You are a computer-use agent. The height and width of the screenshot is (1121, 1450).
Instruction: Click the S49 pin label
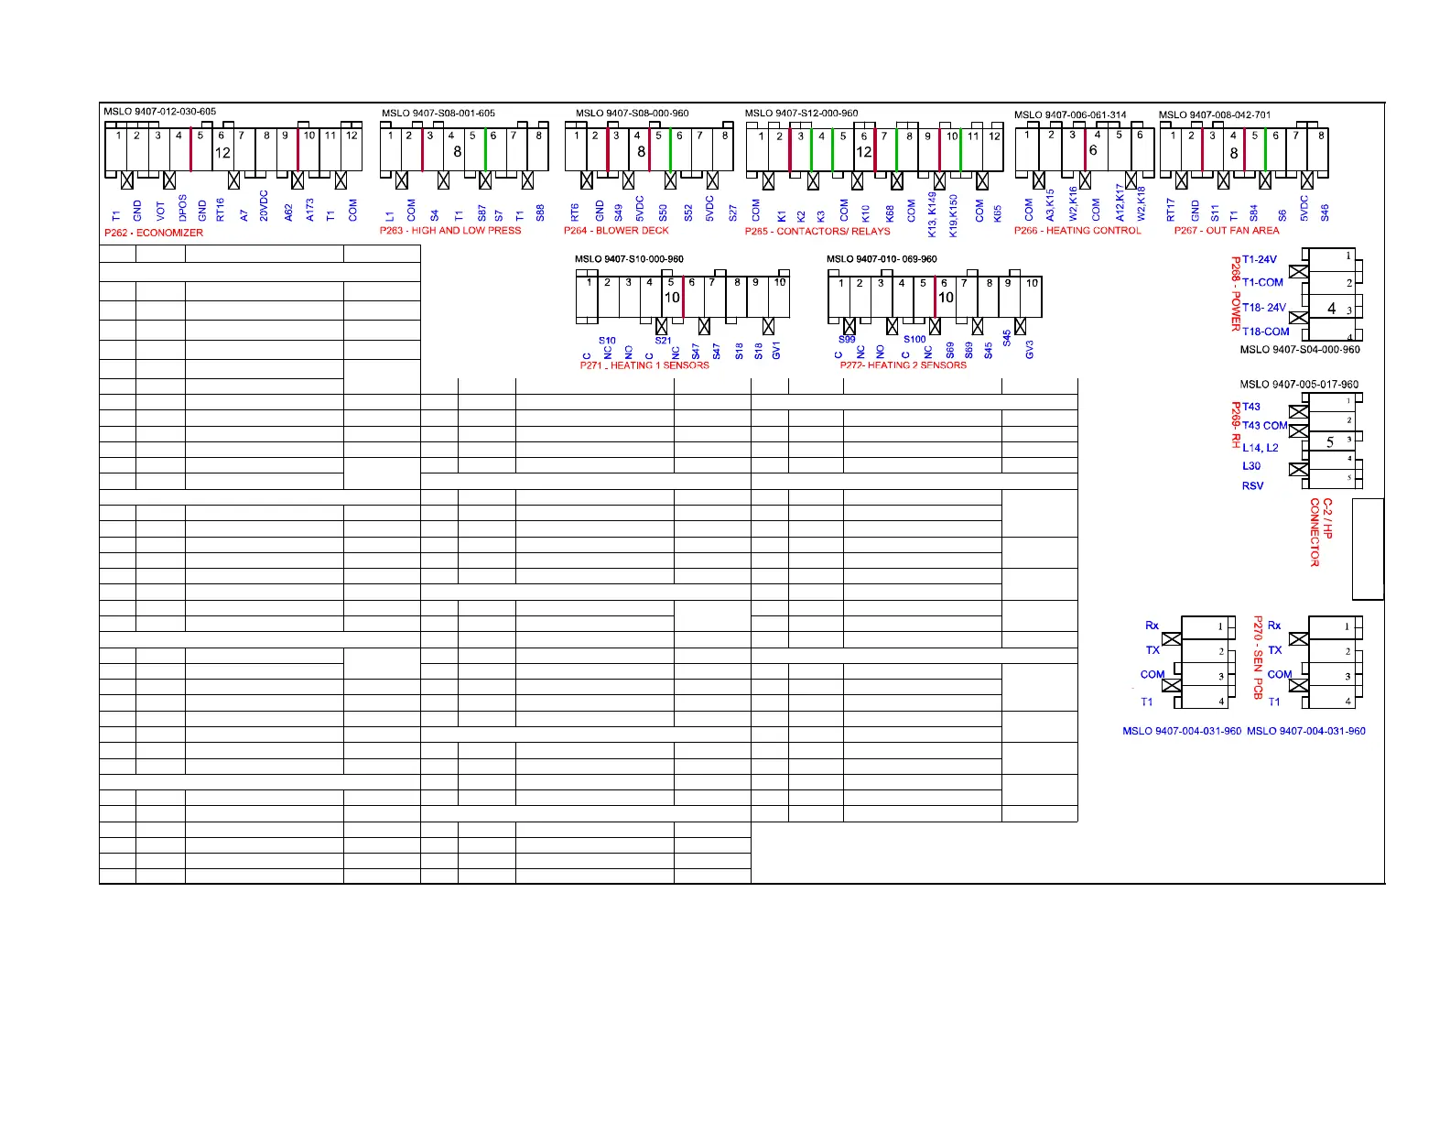pos(618,212)
